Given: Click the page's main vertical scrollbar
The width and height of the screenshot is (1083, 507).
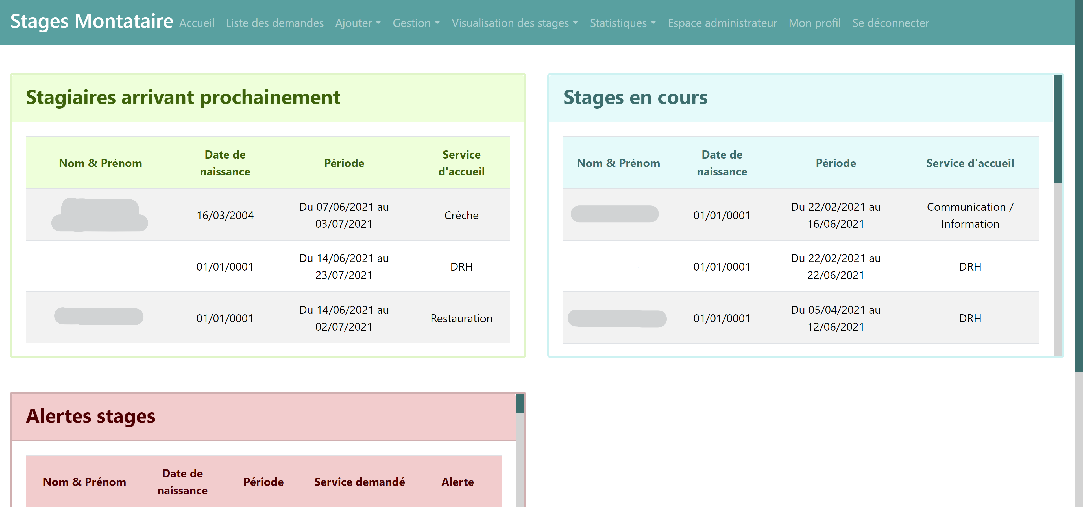Looking at the screenshot, I should 1078,186.
